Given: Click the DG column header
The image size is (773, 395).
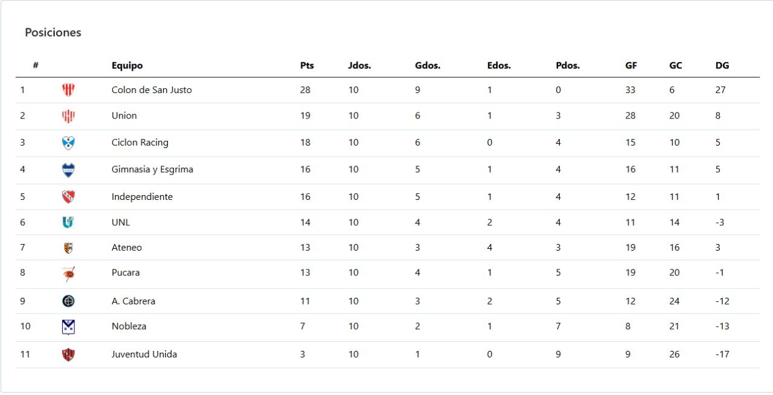Looking at the screenshot, I should click(x=722, y=66).
